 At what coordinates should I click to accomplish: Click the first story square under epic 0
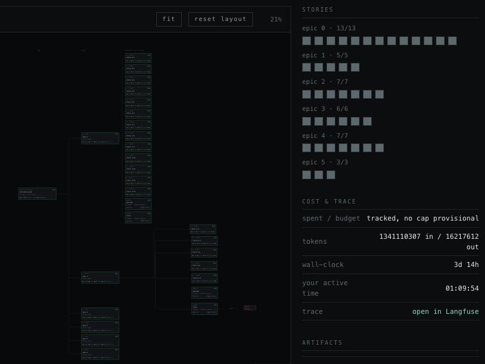pyautogui.click(x=307, y=41)
